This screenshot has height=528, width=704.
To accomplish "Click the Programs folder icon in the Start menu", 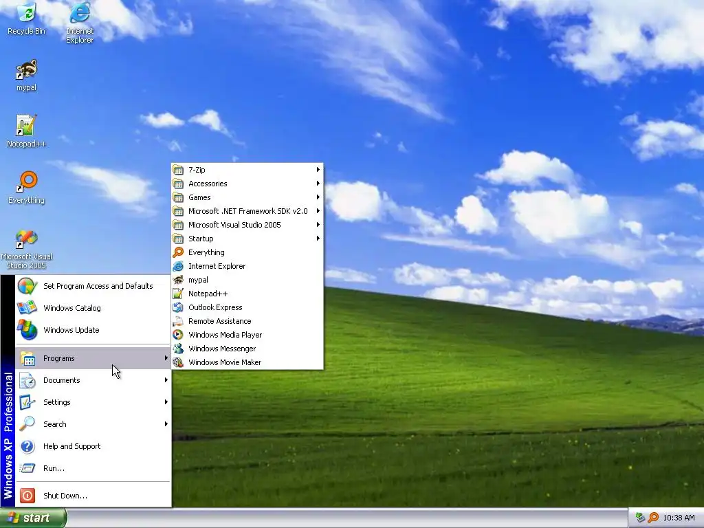I will (27, 358).
